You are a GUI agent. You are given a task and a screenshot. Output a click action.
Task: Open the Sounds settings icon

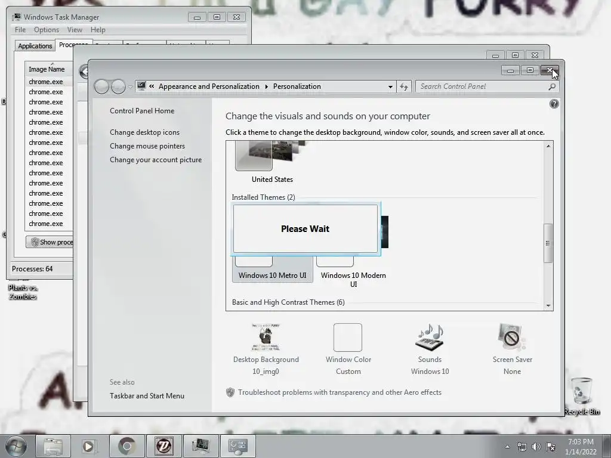click(430, 338)
